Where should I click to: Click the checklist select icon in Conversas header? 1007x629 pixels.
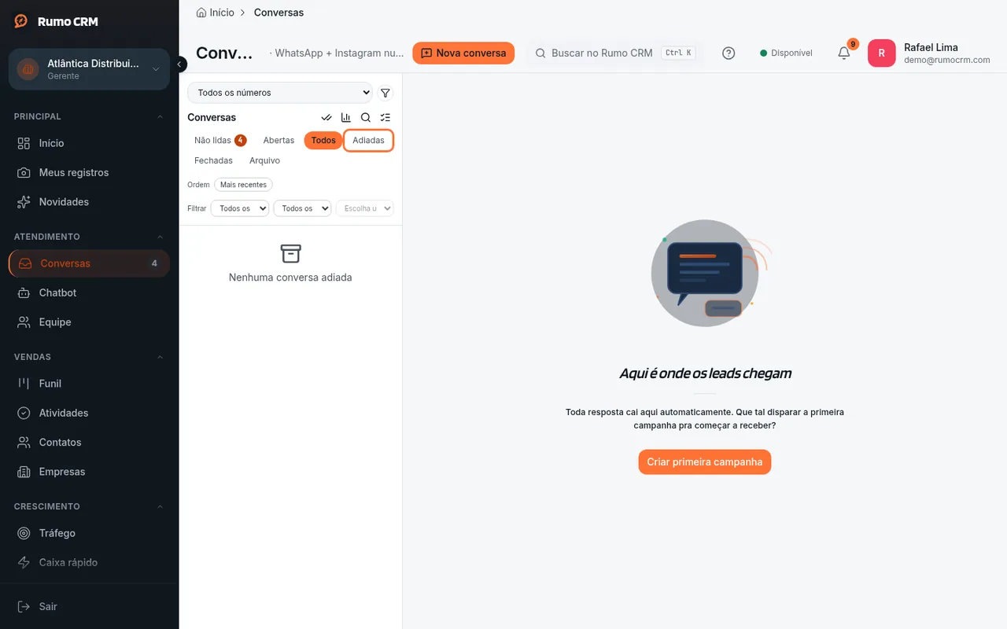pos(385,117)
